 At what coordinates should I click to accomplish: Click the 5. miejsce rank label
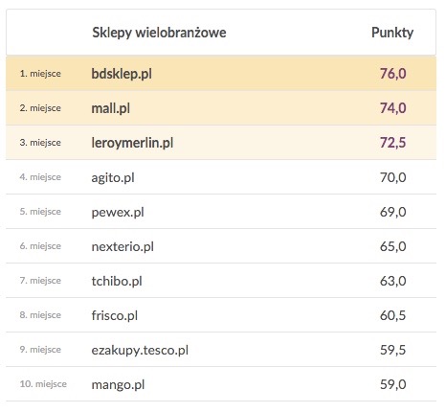pos(40,212)
